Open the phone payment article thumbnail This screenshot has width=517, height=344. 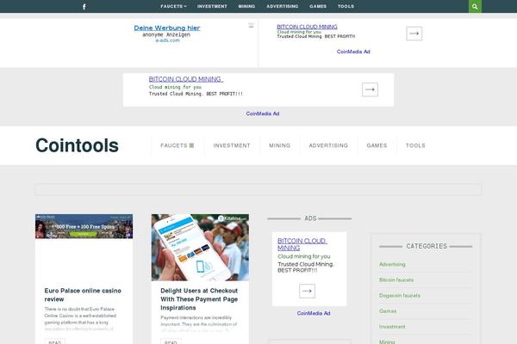(200, 248)
